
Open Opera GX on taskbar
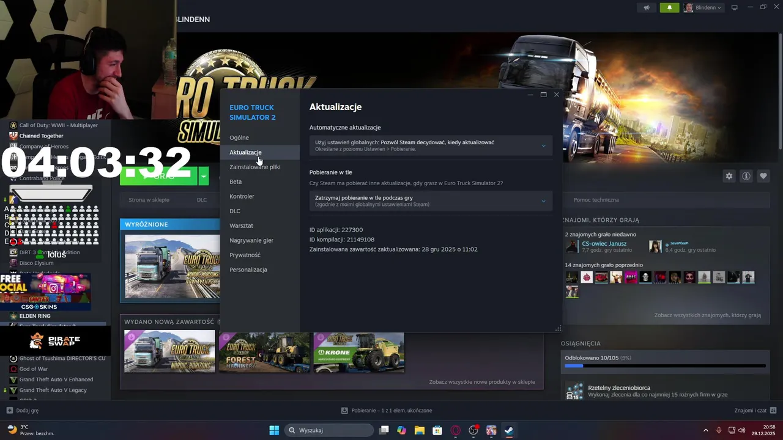pos(455,430)
